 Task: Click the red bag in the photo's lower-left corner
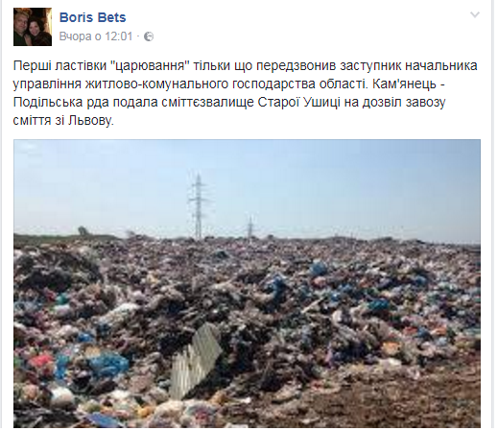coord(40,362)
